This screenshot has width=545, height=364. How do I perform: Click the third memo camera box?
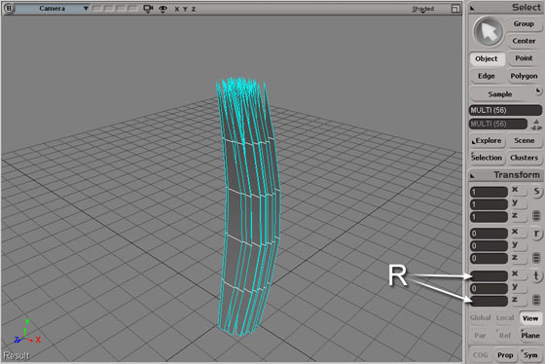click(x=121, y=9)
